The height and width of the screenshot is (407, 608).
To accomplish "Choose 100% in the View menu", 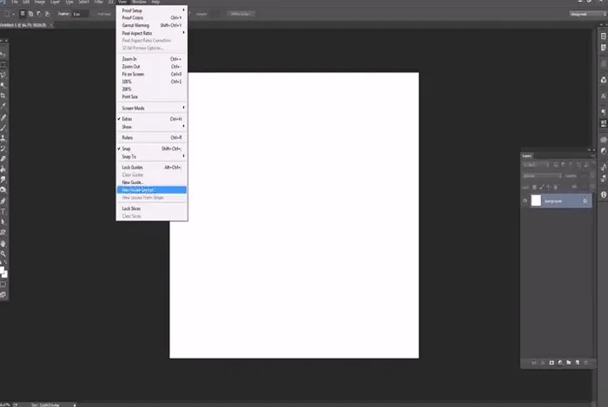I will (152, 82).
